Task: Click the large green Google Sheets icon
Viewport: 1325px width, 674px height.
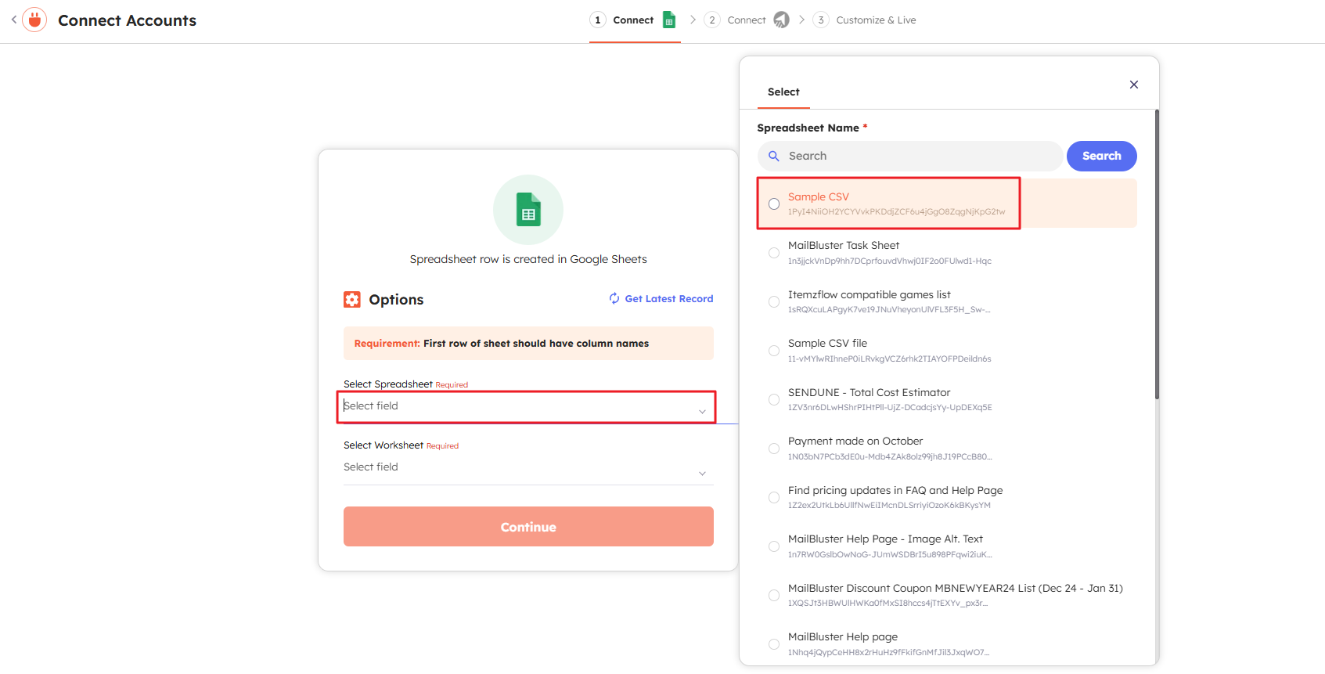Action: [528, 210]
